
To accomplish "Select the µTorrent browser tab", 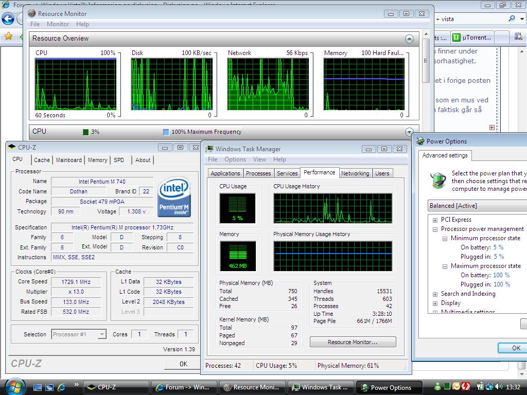I will coord(472,38).
